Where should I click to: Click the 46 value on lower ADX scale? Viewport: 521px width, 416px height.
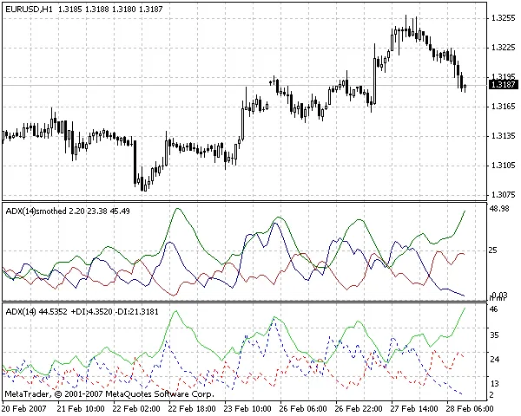point(493,309)
